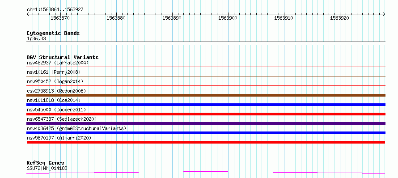Image resolution: width=398 pixels, height=178 pixels.
Task: Click the red nsv5870197 Almarri2020 variant bar
Action: point(206,142)
